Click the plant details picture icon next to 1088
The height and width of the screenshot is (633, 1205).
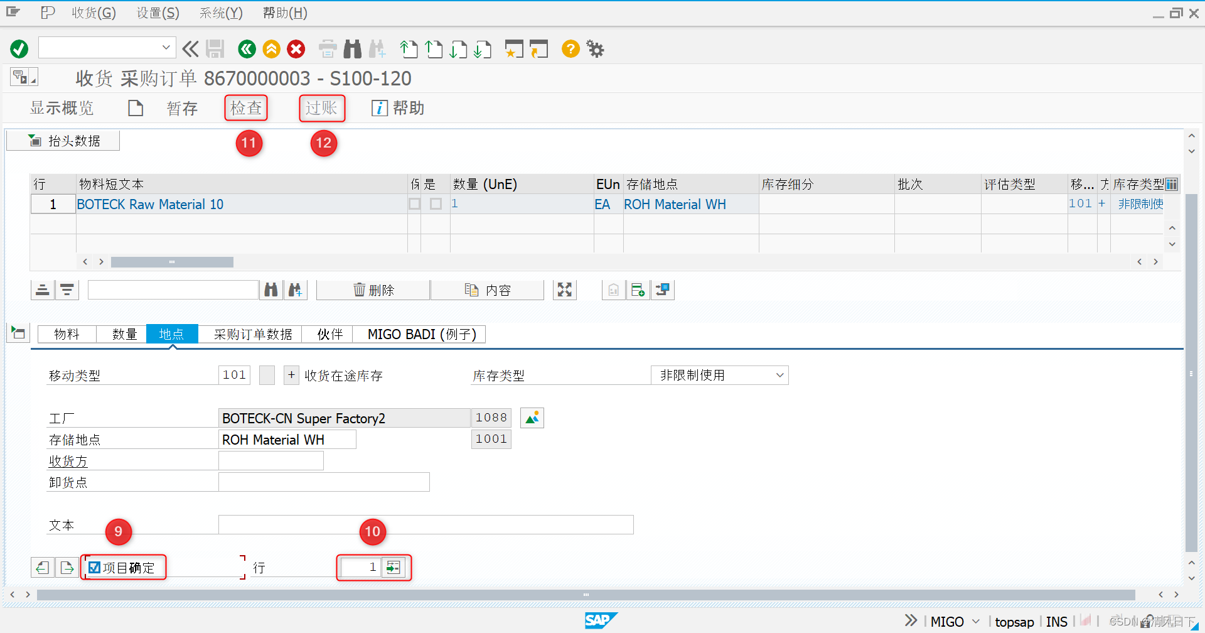point(532,418)
